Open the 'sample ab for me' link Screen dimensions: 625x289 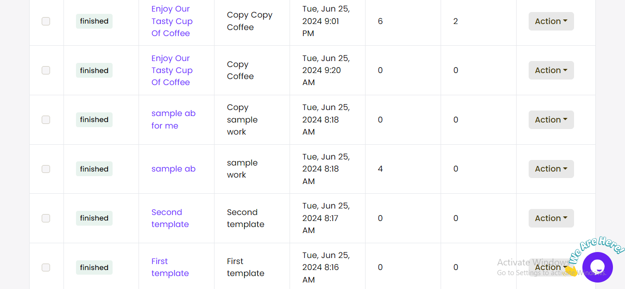[x=173, y=119]
